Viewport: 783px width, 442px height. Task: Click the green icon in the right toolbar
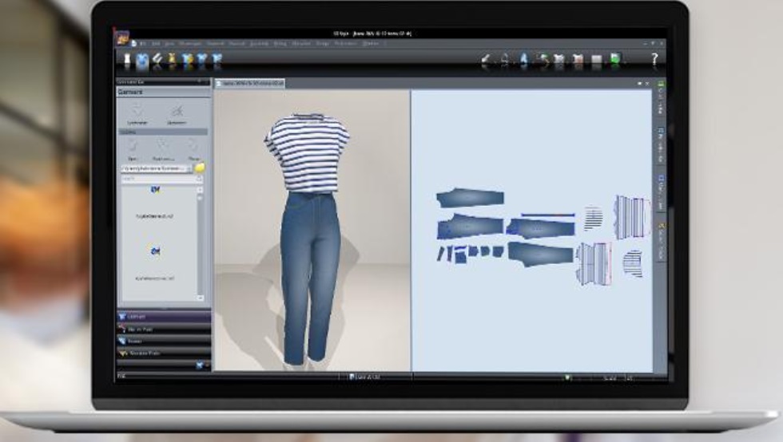coord(614,60)
